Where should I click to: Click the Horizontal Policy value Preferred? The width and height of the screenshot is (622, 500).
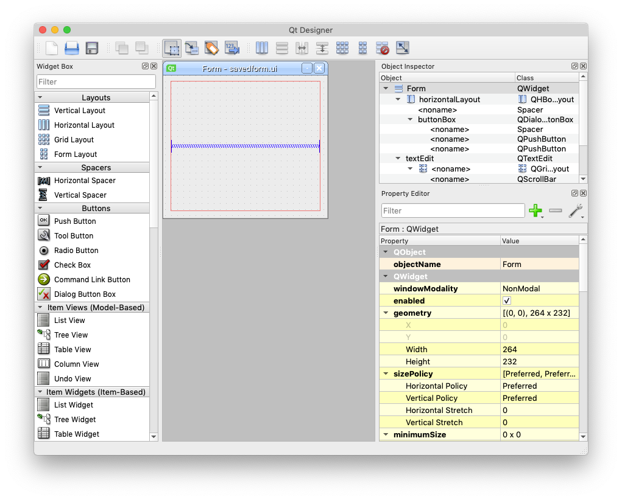coord(520,386)
